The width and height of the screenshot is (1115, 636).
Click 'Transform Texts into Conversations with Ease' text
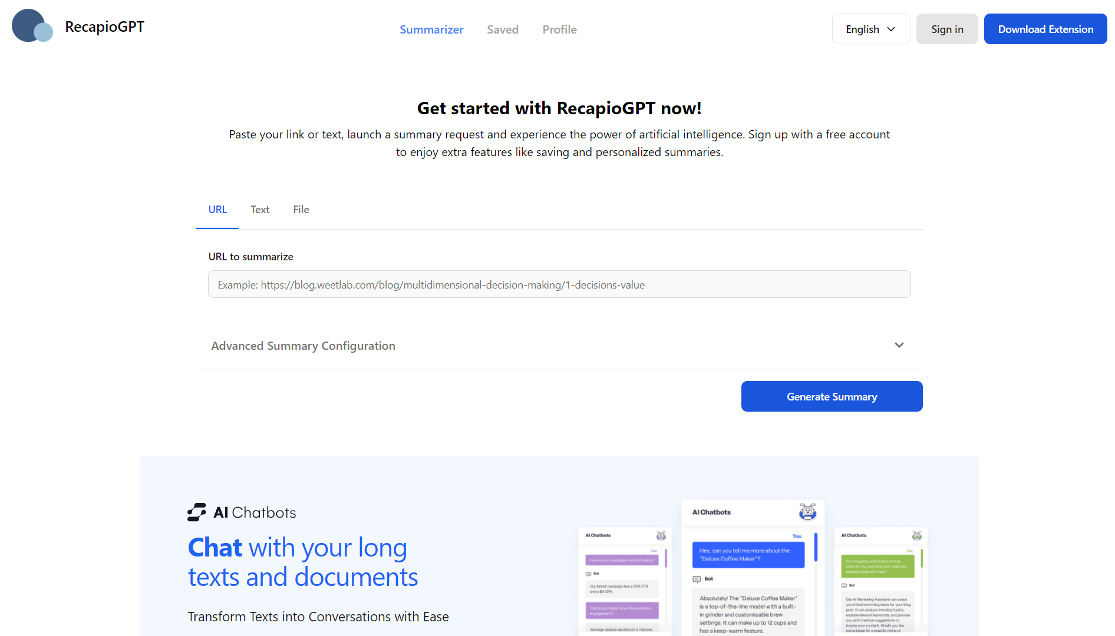pyautogui.click(x=318, y=617)
